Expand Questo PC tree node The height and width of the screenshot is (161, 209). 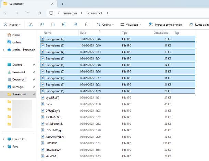[3, 139]
